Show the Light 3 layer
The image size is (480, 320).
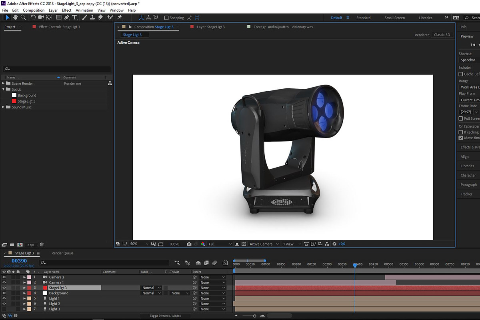click(4, 309)
